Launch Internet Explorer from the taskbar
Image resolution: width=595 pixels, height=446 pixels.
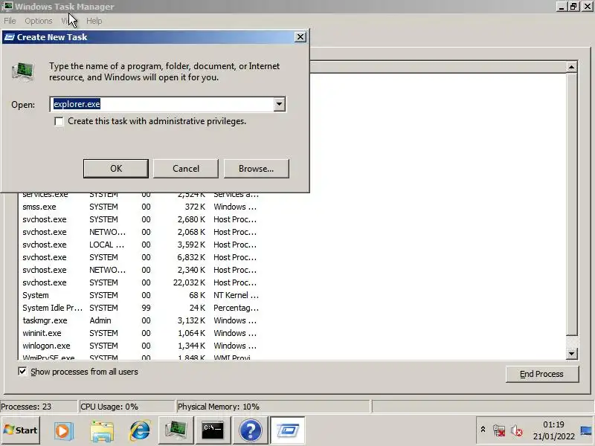click(x=140, y=431)
